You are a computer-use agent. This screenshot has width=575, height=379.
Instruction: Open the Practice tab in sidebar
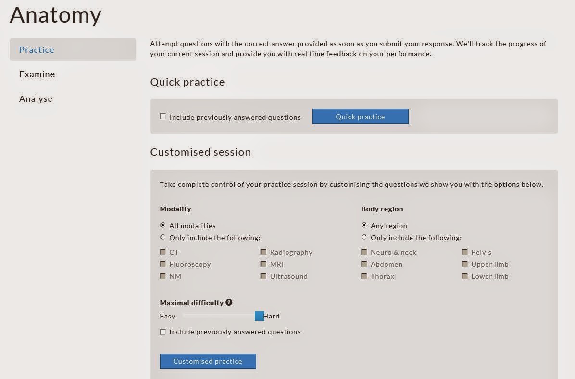(73, 49)
